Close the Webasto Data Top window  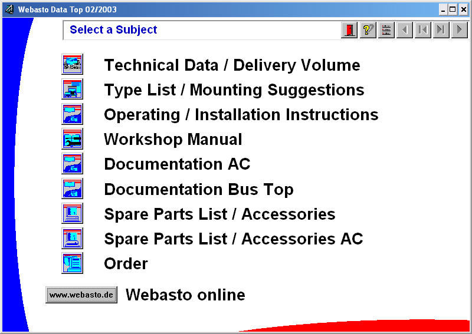(464, 10)
